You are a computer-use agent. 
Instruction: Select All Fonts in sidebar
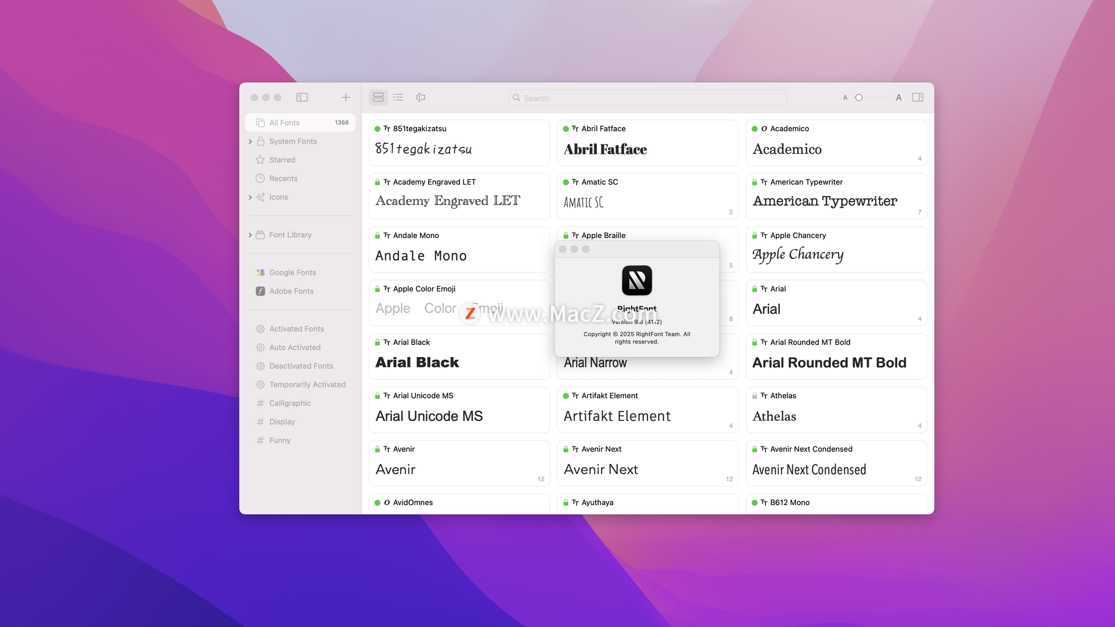pyautogui.click(x=285, y=122)
